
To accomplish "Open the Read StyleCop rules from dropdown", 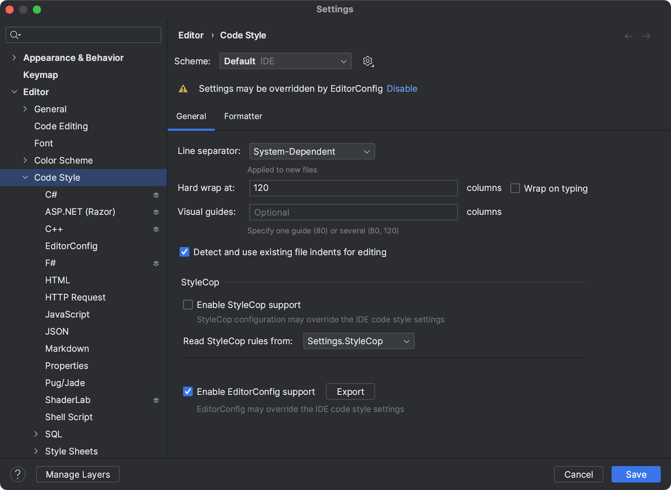I will [359, 341].
